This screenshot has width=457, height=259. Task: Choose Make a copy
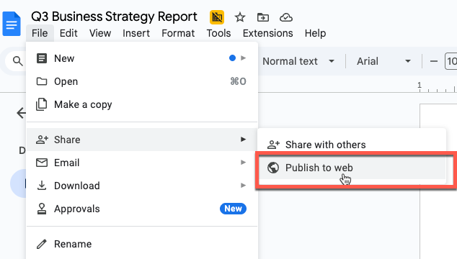142,104
